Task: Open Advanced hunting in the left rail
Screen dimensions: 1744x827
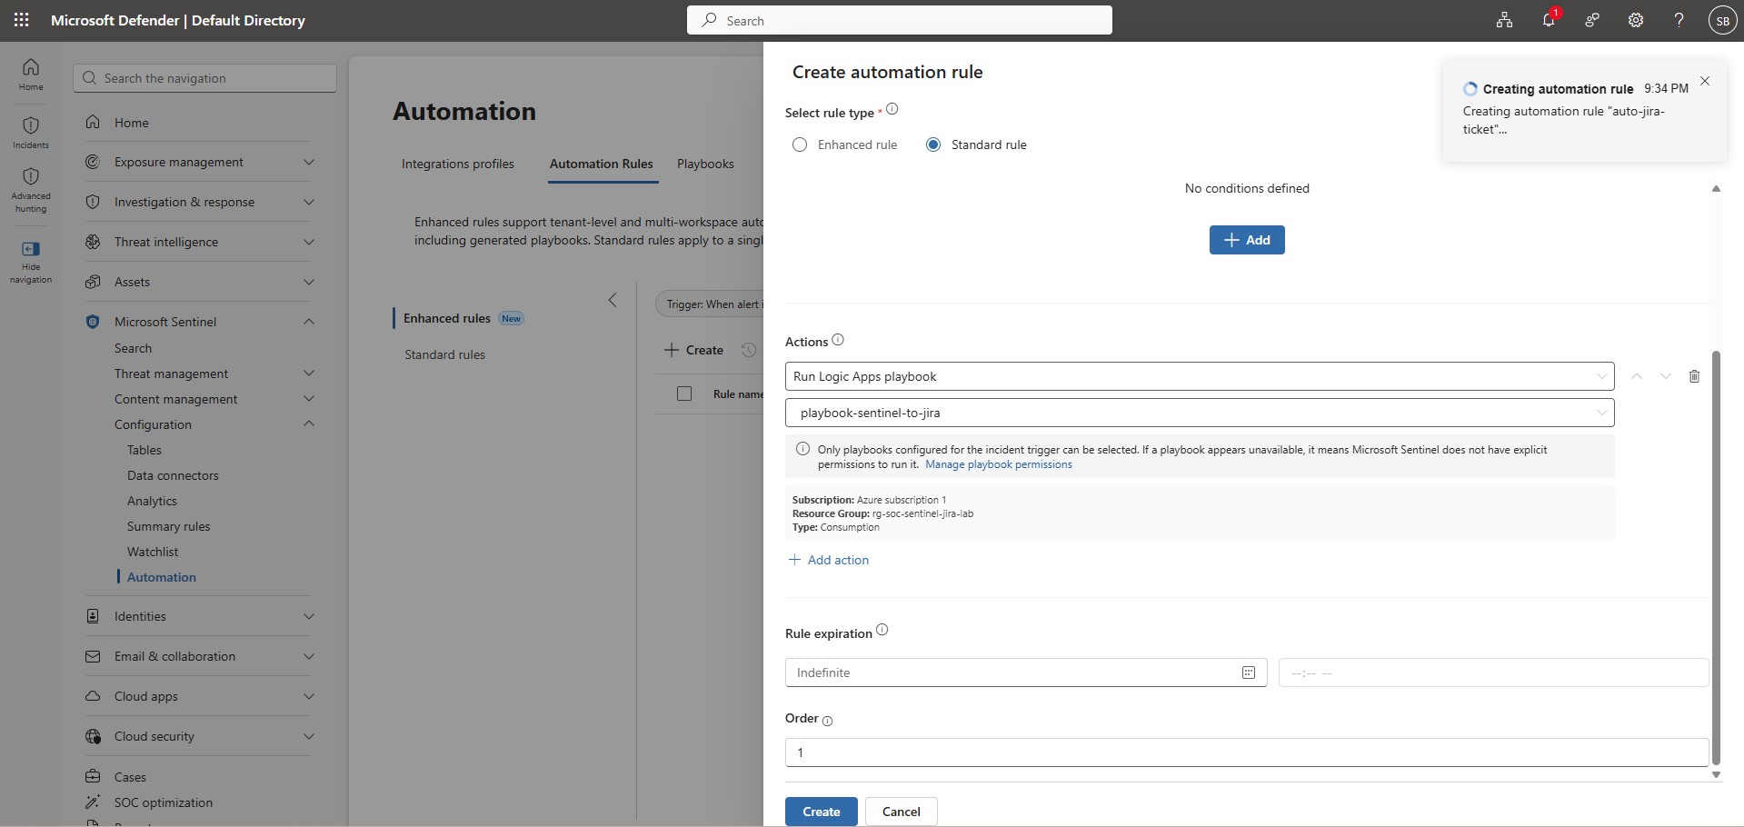Action: click(x=31, y=191)
